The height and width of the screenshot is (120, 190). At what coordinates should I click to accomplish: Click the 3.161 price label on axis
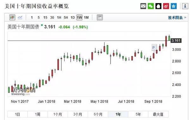click(176, 40)
